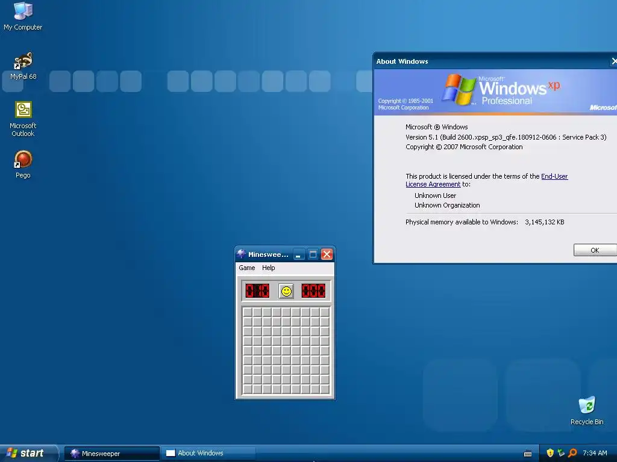Click the Version 5.1 build text
The width and height of the screenshot is (617, 462).
tap(506, 137)
